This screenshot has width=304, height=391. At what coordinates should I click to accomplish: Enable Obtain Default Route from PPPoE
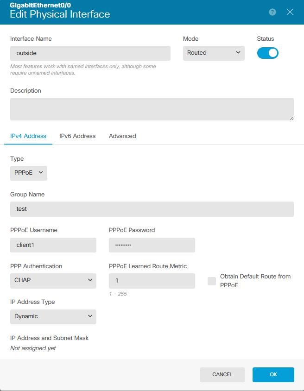[212, 281]
